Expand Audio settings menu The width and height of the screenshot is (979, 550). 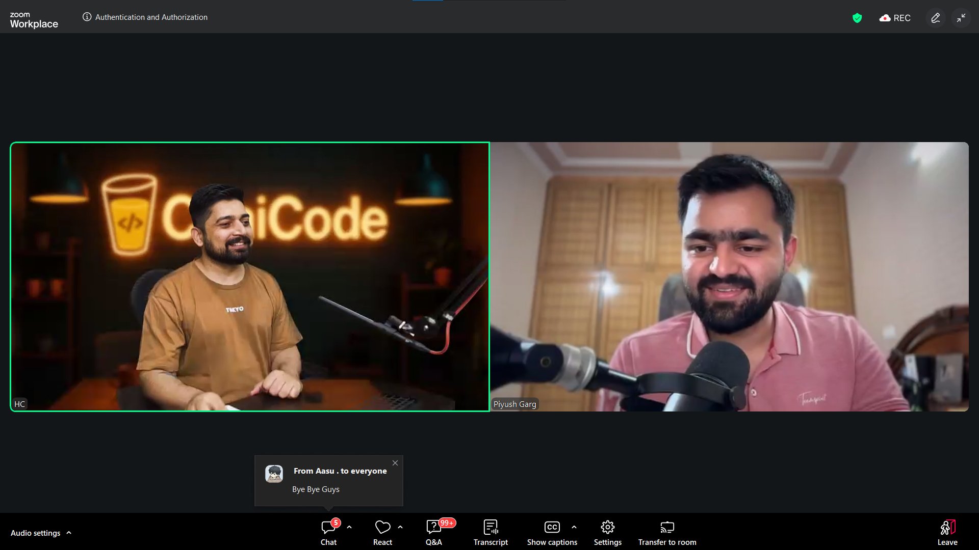click(x=69, y=533)
